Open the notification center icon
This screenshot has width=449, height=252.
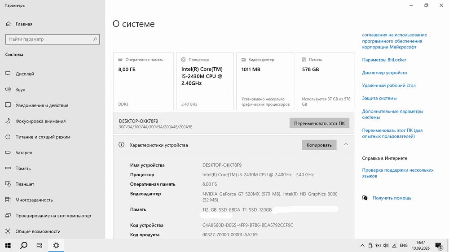pos(439,246)
